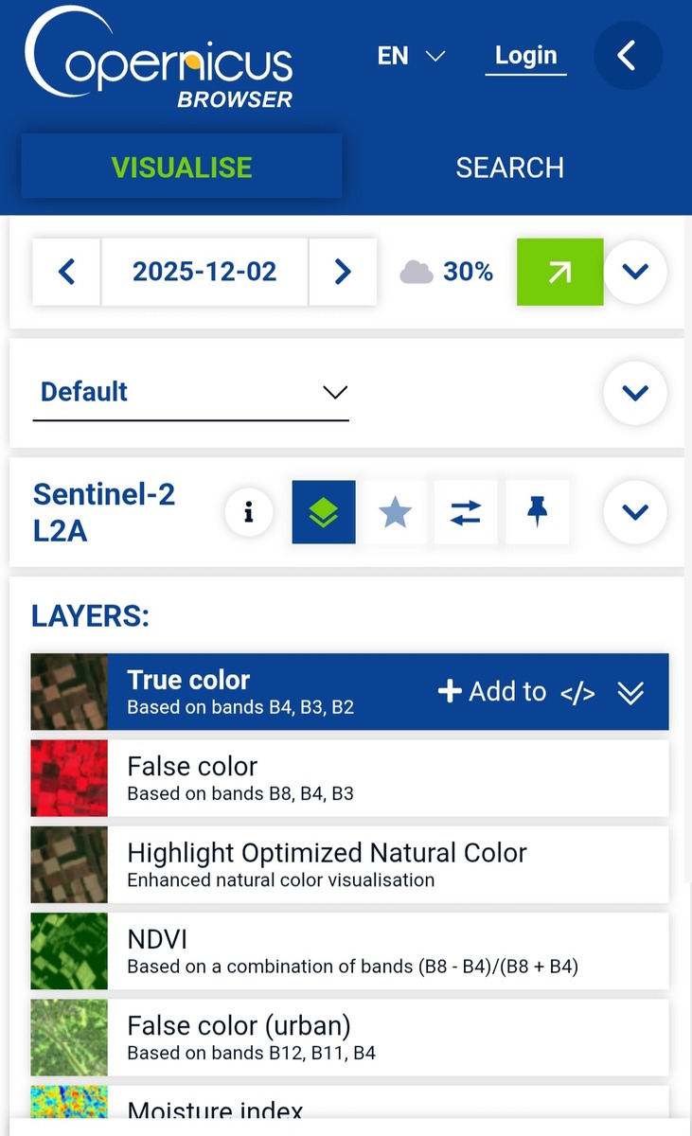
Task: Open Sentinel-2 L2A info icon
Action: [249, 512]
